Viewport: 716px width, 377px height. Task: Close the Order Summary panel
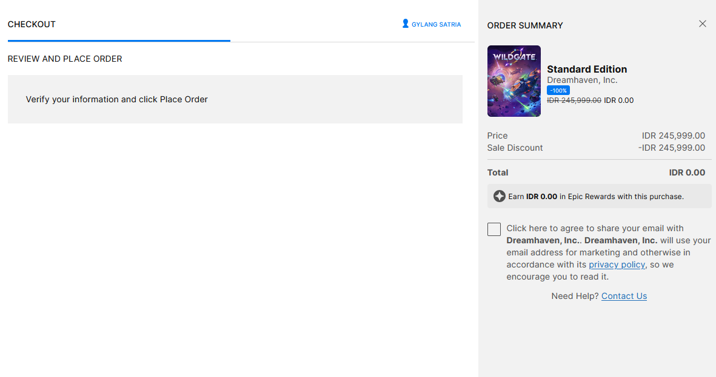point(702,24)
